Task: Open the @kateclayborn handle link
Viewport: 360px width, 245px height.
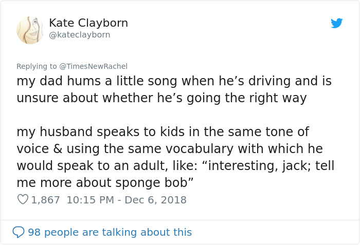Action: [79, 35]
